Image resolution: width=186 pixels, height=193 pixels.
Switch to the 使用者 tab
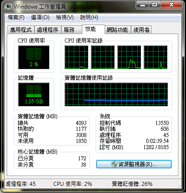click(x=141, y=30)
